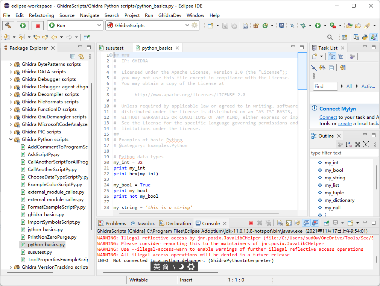Toggle Scheduled view in Task List
Viewport: 380px width, 286px height.
(x=341, y=56)
